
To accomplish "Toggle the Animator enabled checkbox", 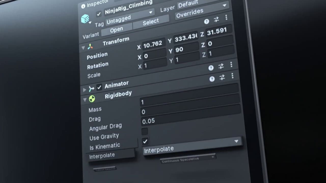I will coord(99,87).
